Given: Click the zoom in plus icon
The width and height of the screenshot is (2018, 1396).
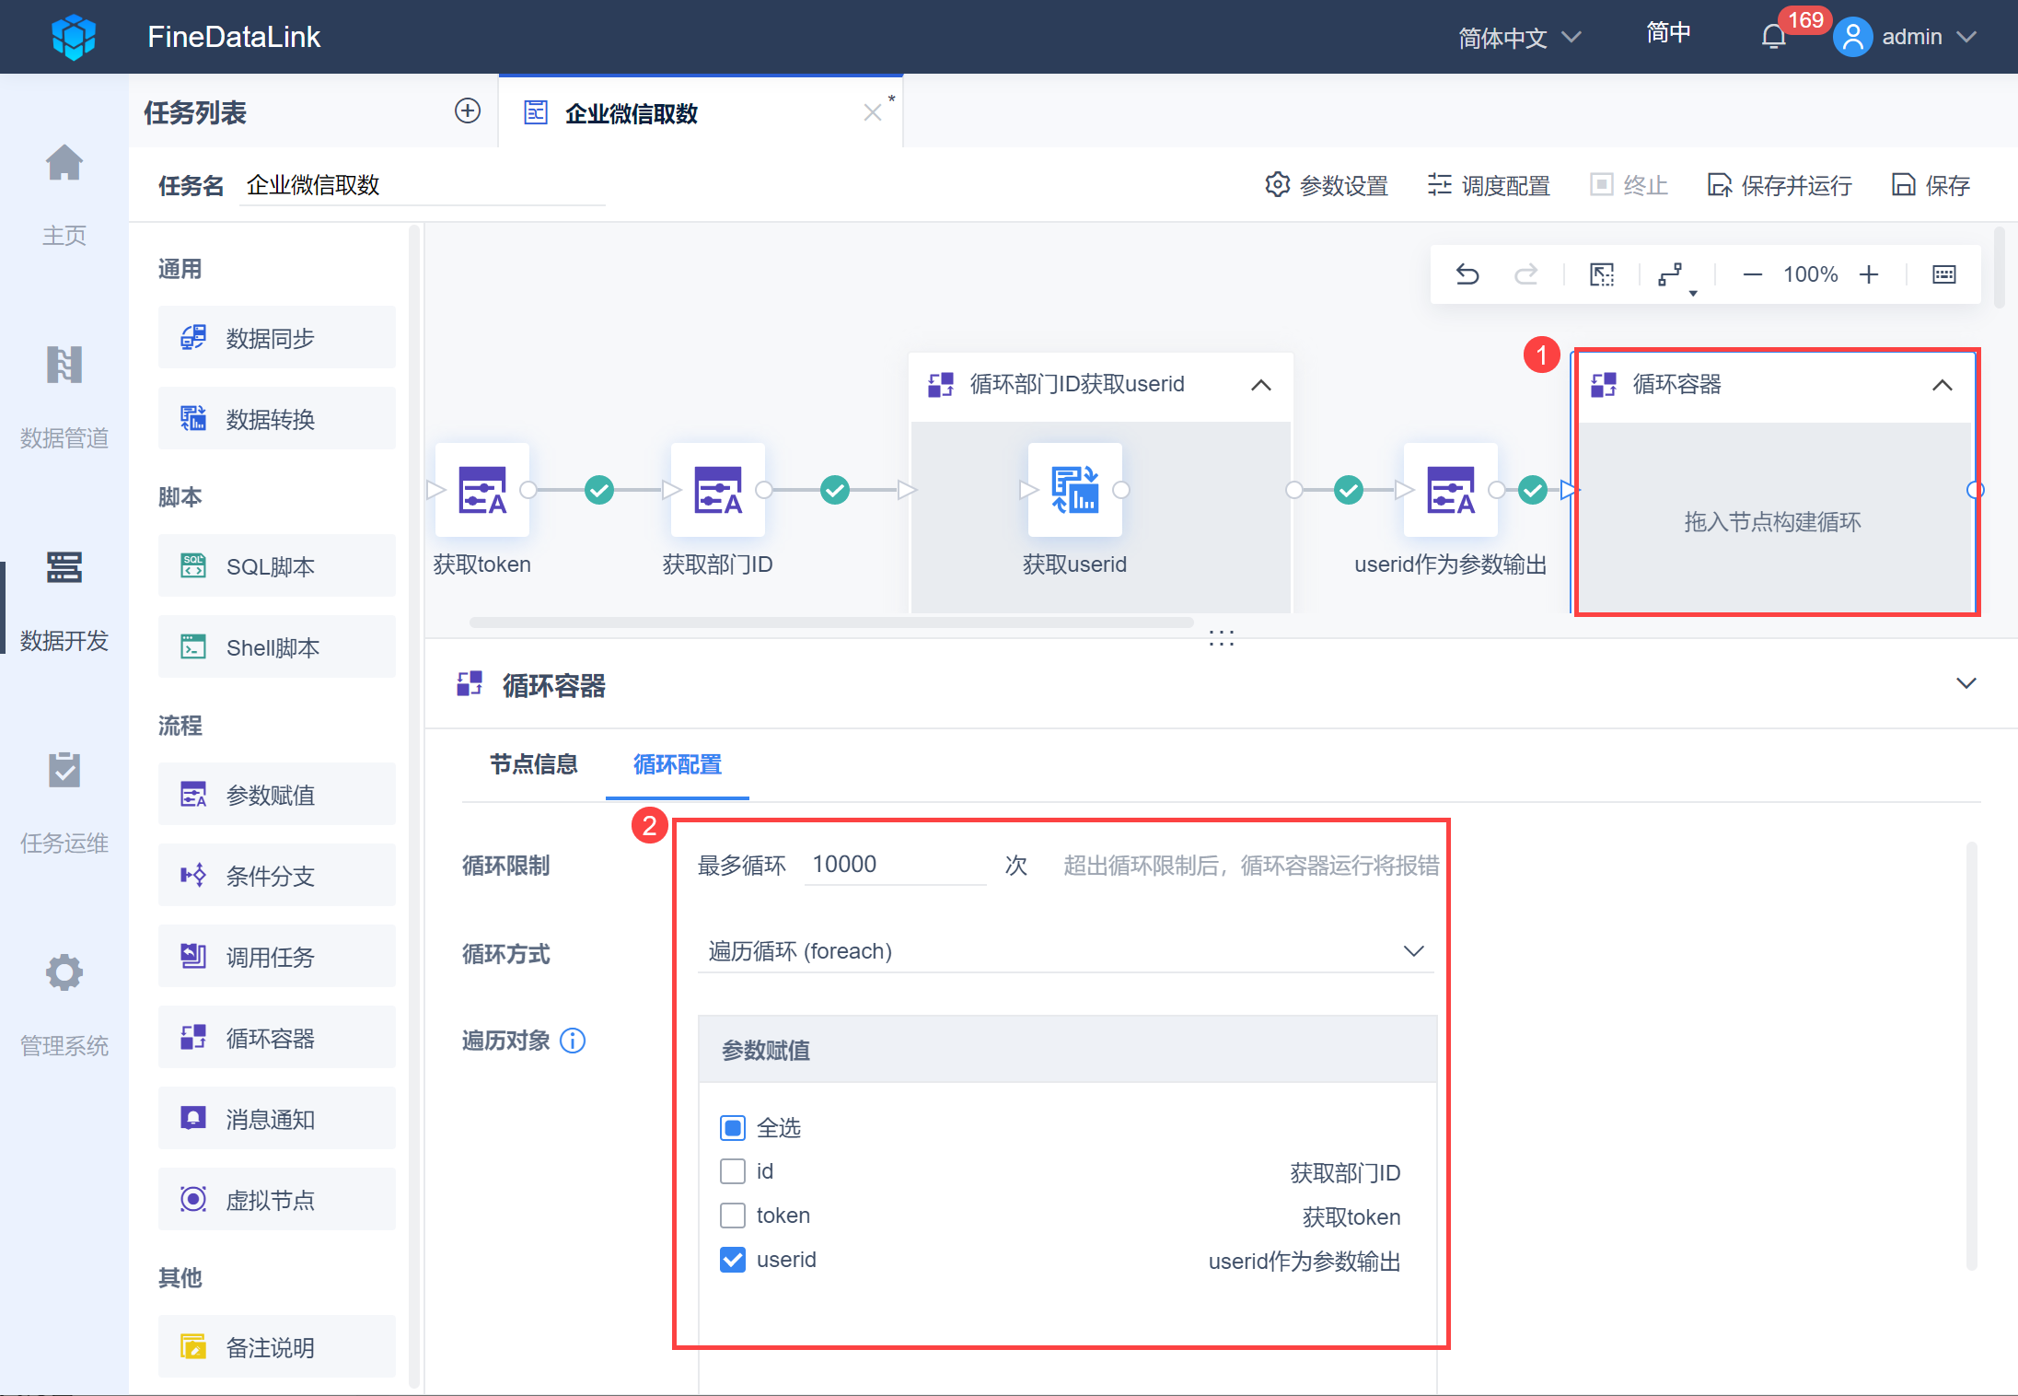Looking at the screenshot, I should (1868, 274).
